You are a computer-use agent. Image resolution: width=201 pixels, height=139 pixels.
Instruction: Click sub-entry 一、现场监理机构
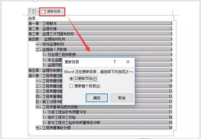coord(104,44)
